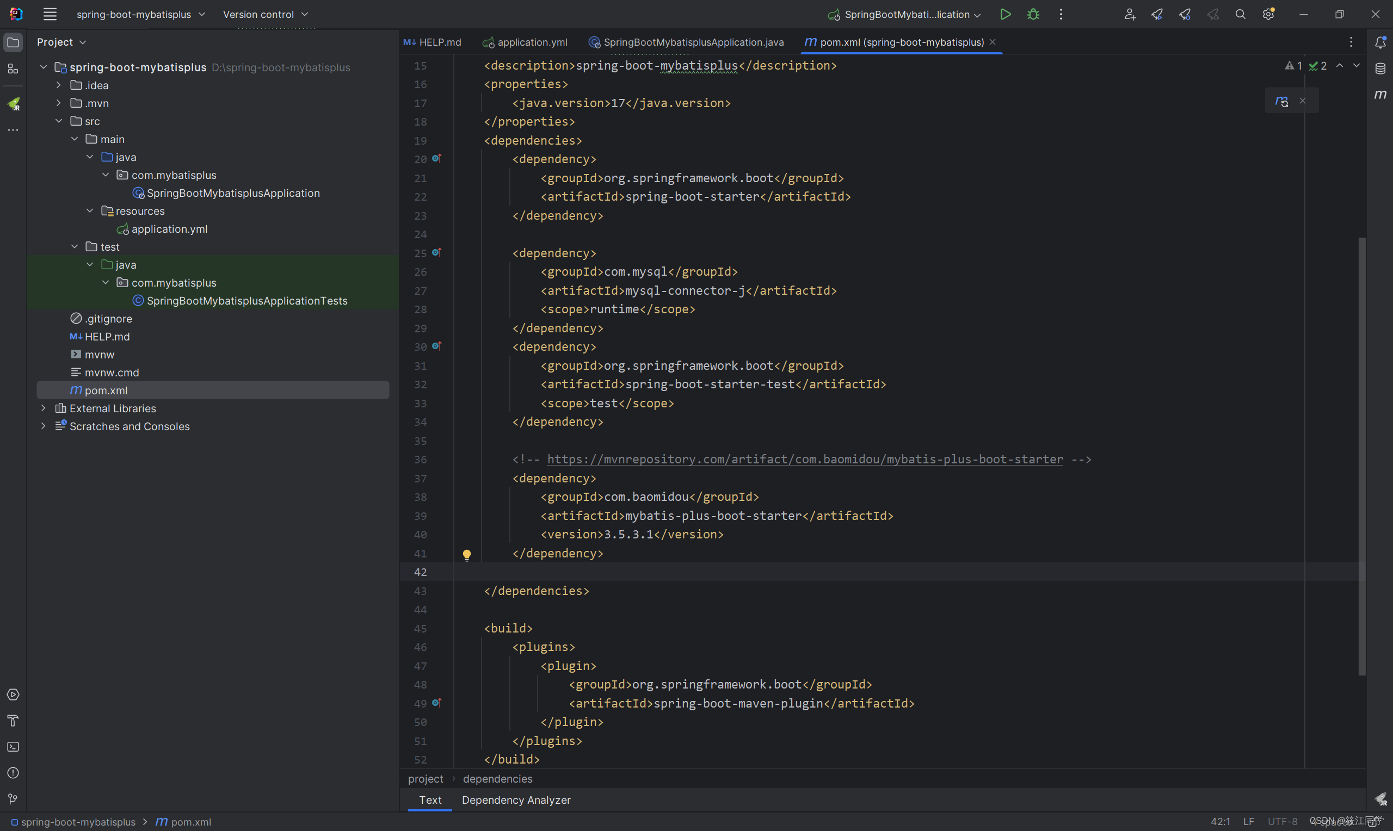Go to previous highlighted problem arrow
The width and height of the screenshot is (1393, 831).
tap(1340, 66)
